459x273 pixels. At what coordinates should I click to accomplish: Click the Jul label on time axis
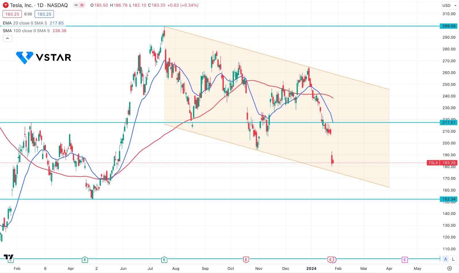[x=150, y=268]
